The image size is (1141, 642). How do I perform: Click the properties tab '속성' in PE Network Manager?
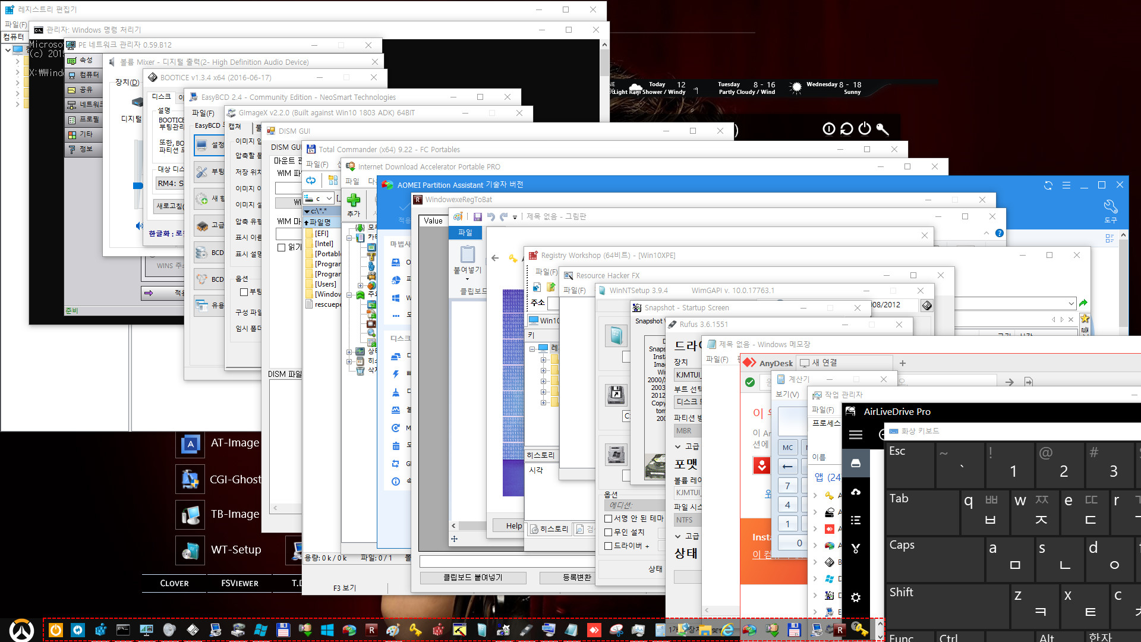click(x=83, y=60)
